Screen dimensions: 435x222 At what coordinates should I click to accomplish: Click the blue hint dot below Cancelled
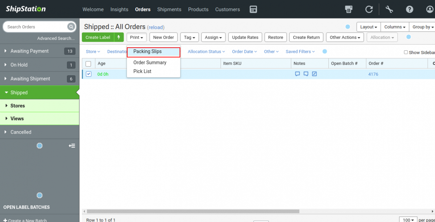(40, 146)
